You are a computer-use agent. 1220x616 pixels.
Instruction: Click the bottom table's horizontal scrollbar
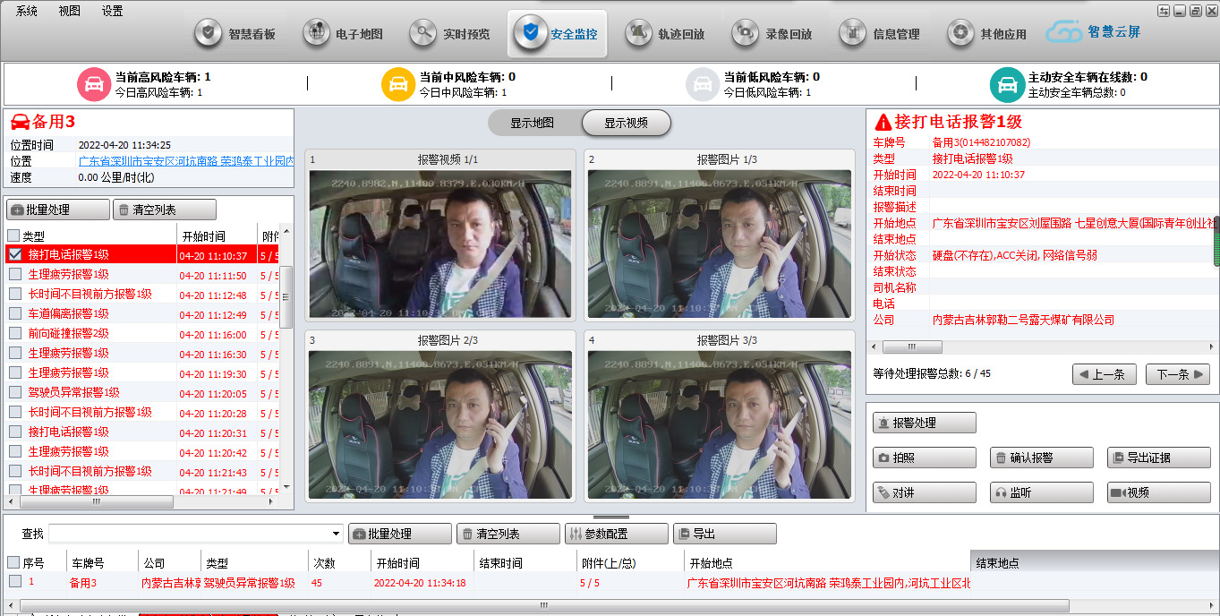click(542, 605)
